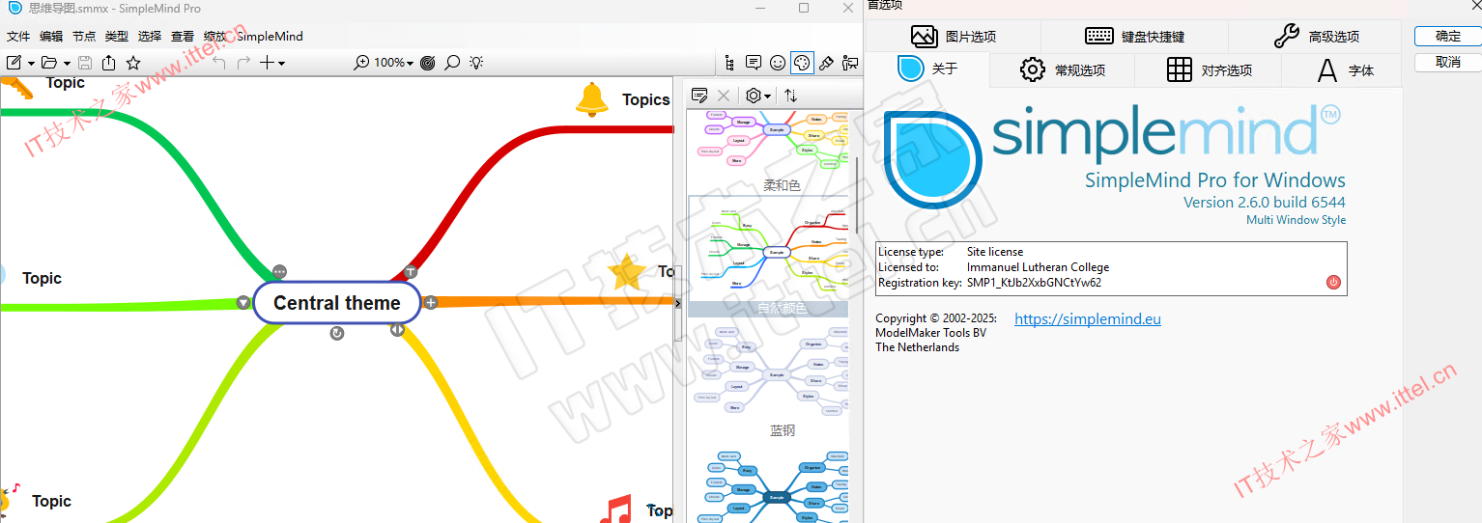Open the https://simplemind.eu link
1482x523 pixels.
[1087, 318]
